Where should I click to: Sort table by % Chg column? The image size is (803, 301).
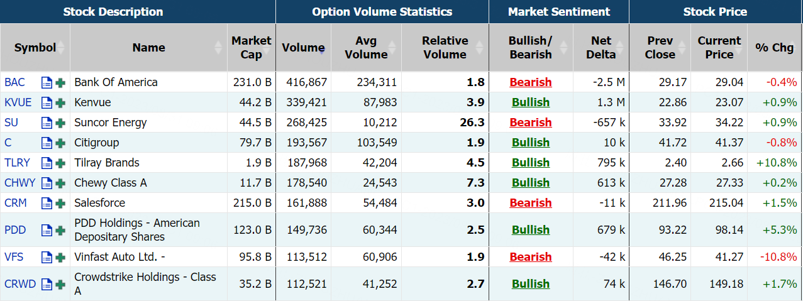click(x=775, y=48)
